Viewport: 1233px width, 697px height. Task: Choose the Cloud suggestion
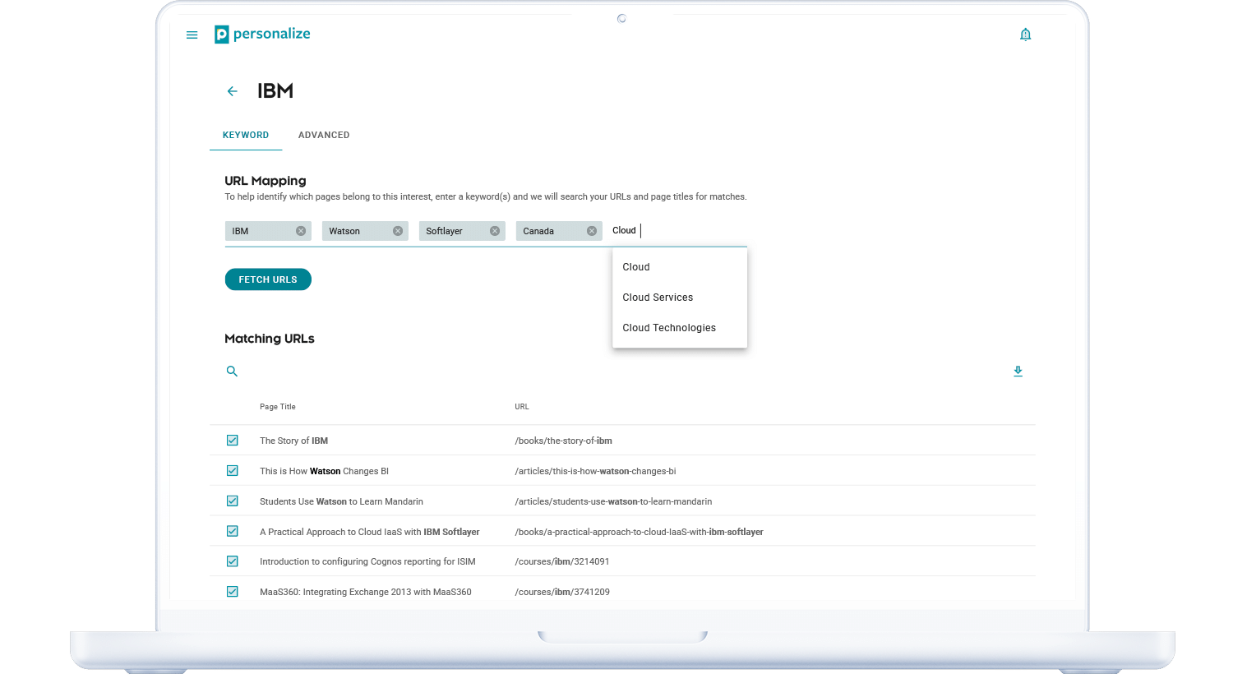click(680, 267)
